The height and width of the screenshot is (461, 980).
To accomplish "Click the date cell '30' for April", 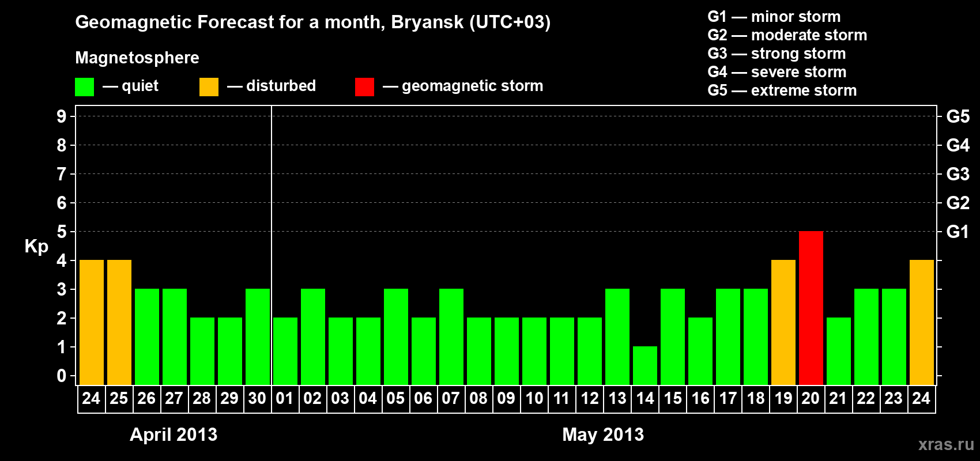I will click(x=258, y=399).
